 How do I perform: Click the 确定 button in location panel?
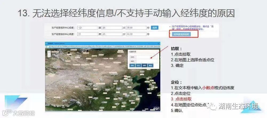(x=150, y=65)
